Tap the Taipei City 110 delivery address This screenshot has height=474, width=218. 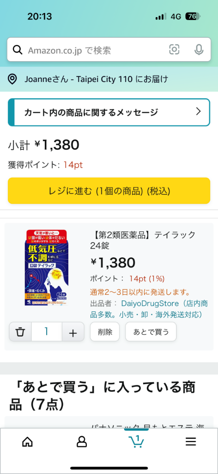pyautogui.click(x=96, y=79)
